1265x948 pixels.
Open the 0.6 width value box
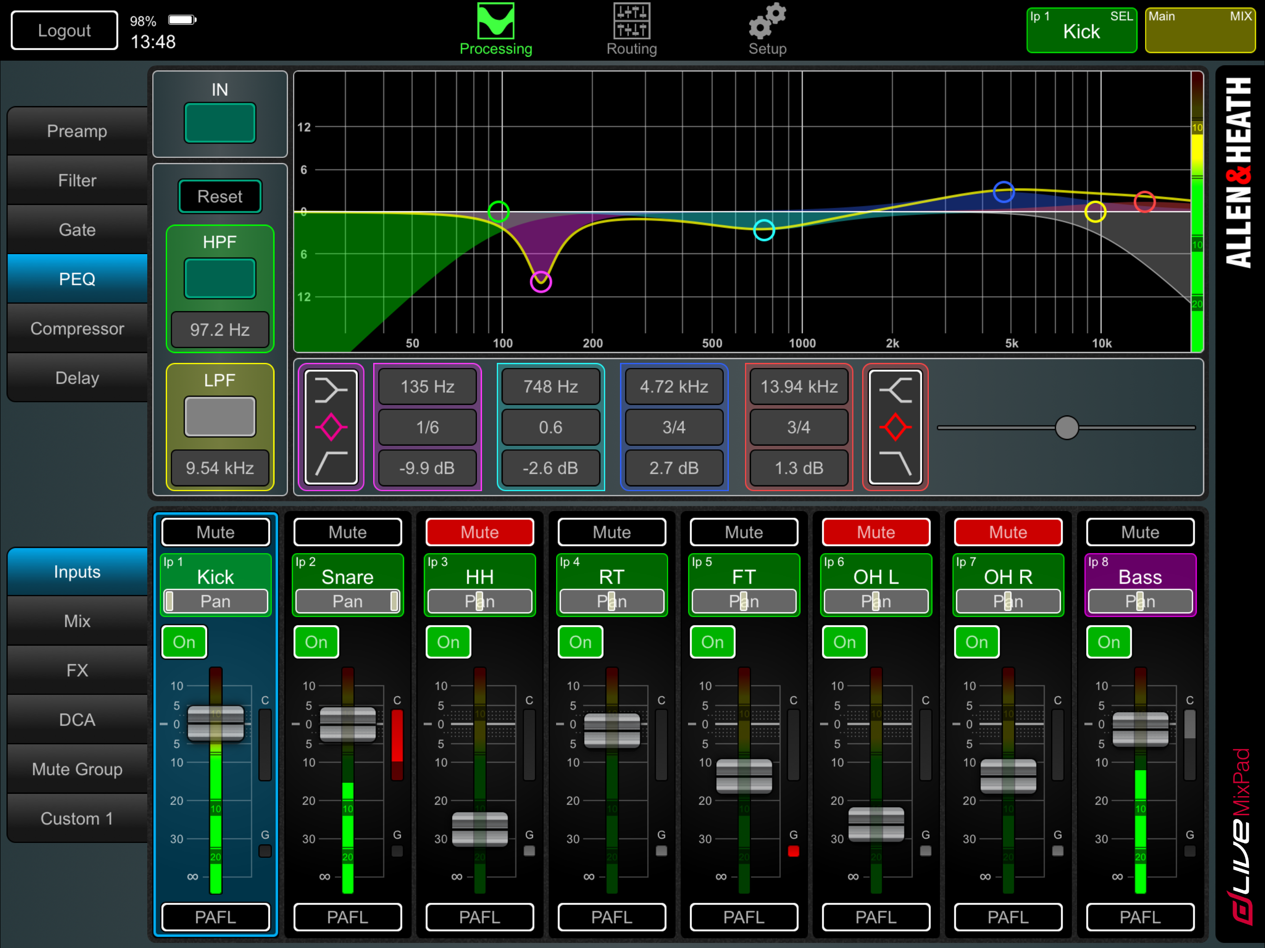[x=550, y=427]
